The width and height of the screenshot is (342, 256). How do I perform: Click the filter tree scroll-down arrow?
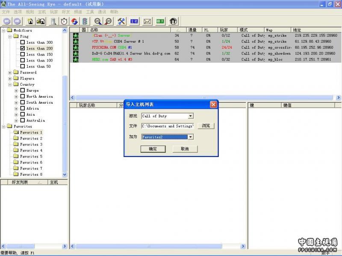click(65, 175)
